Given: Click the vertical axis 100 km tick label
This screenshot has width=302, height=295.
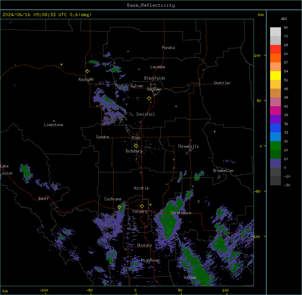Looking at the screenshot, I should (x=257, y=55).
